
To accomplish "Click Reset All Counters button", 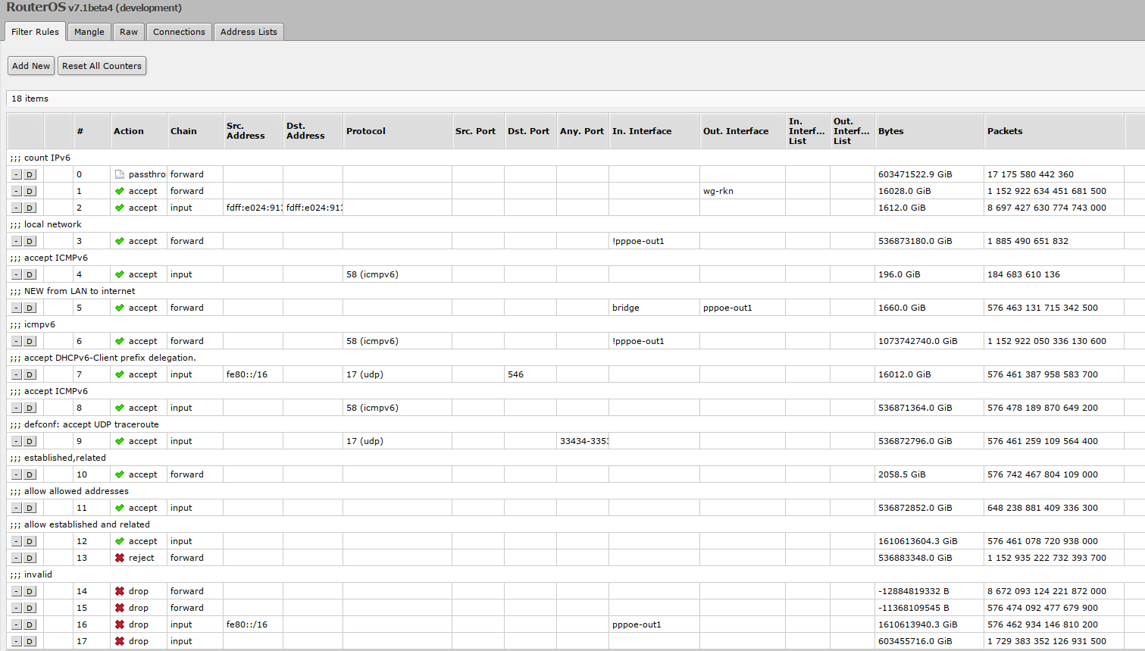I will coord(102,66).
